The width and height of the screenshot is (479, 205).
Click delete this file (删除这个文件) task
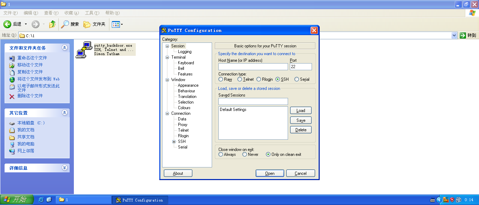pyautogui.click(x=30, y=96)
